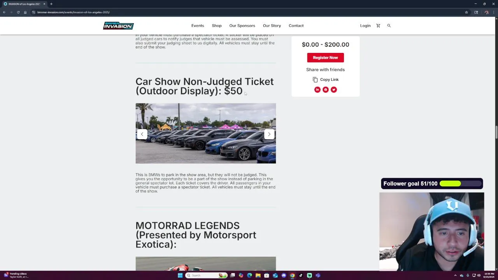Reload the page in the browser
Screen dimensions: 498x280
click(18, 12)
